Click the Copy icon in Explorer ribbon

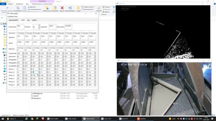coord(18,8)
